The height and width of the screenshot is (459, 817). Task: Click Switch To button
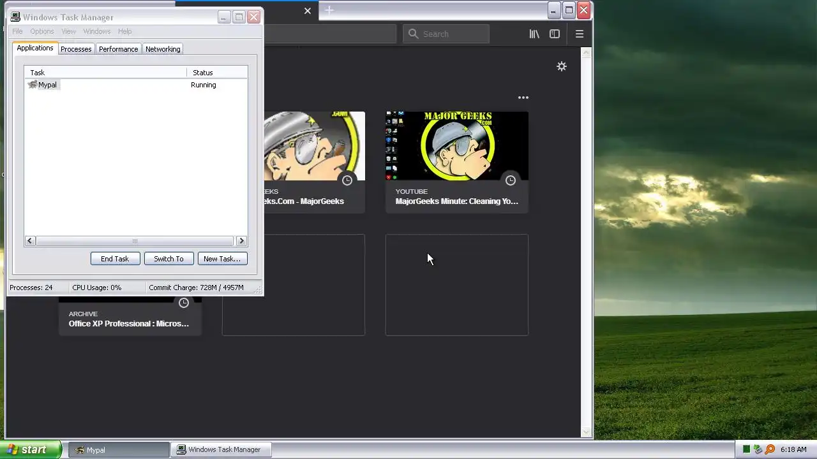click(169, 259)
